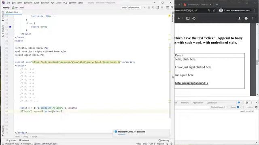Click the Debug toolbar icon
This screenshot has height=145, width=259.
pos(149,7)
